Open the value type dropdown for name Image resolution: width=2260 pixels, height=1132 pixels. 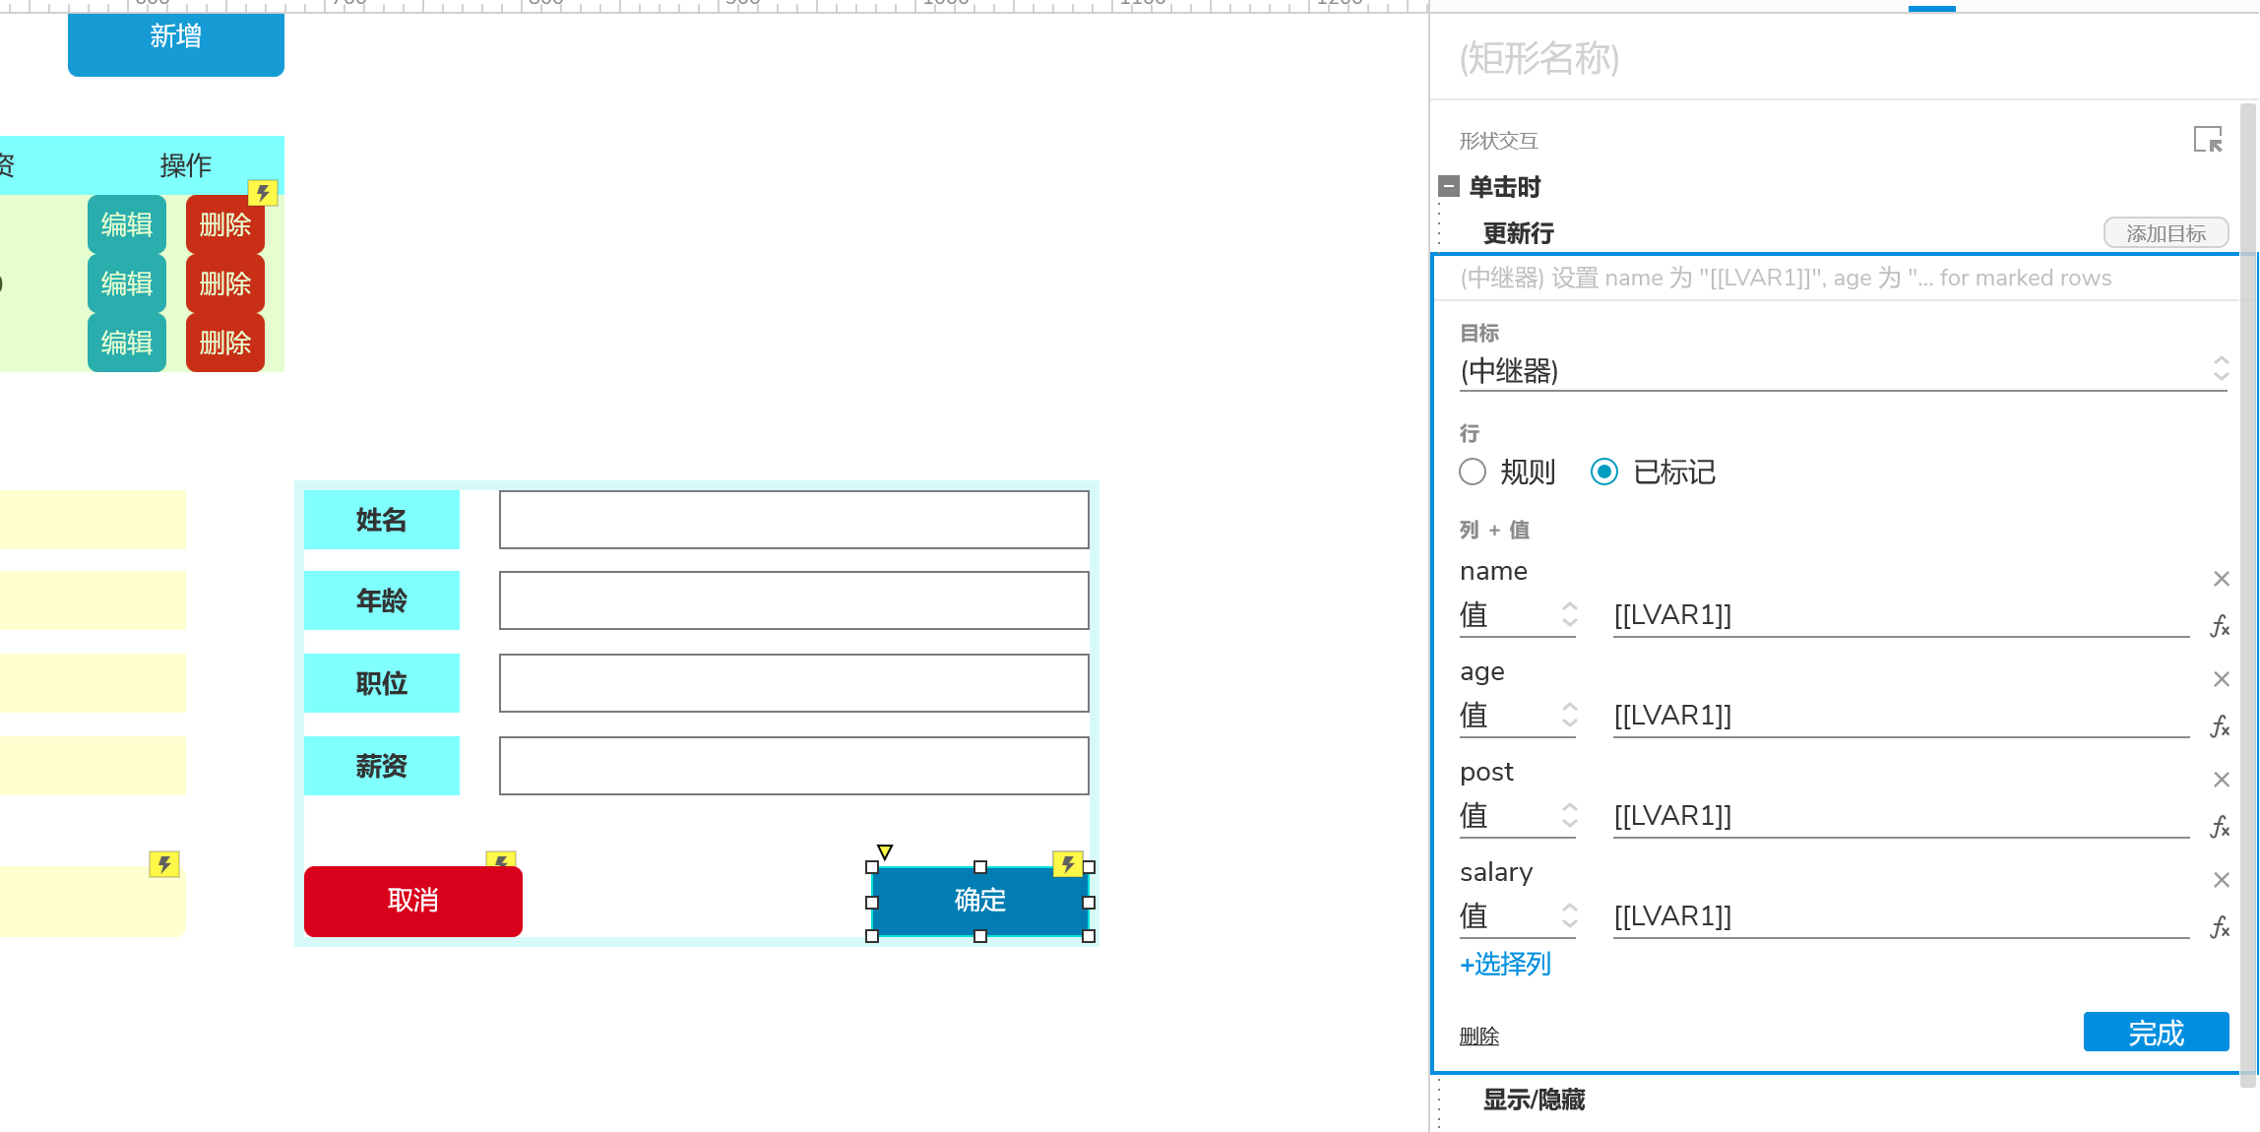1518,615
